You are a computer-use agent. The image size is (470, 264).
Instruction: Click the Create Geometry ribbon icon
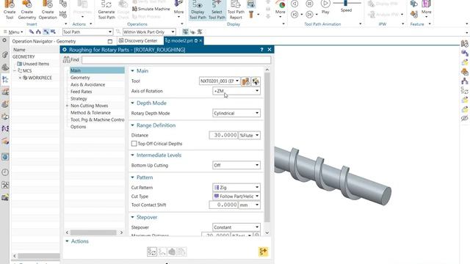click(x=27, y=10)
